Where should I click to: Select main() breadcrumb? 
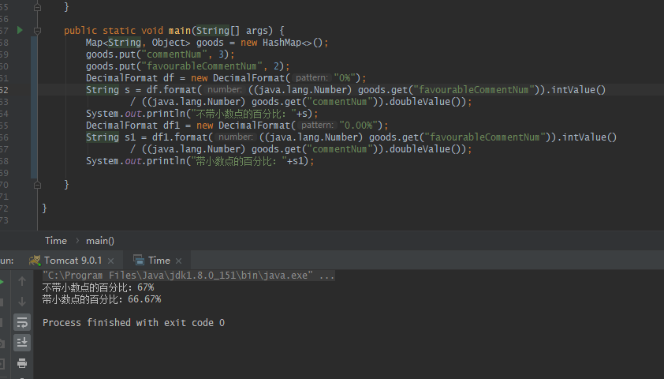[100, 241]
